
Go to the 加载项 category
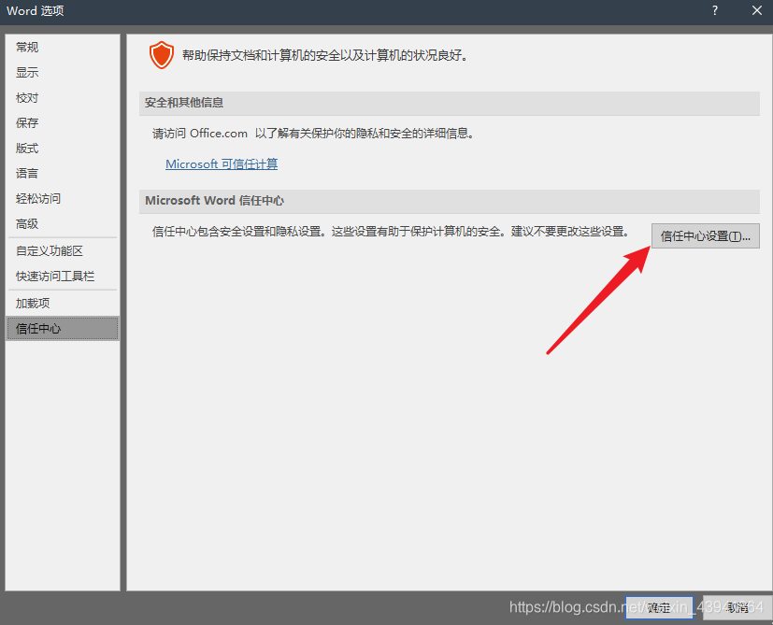(x=62, y=303)
